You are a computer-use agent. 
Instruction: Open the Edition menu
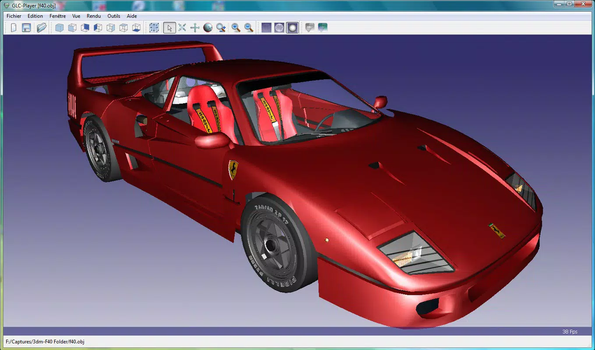pyautogui.click(x=35, y=16)
